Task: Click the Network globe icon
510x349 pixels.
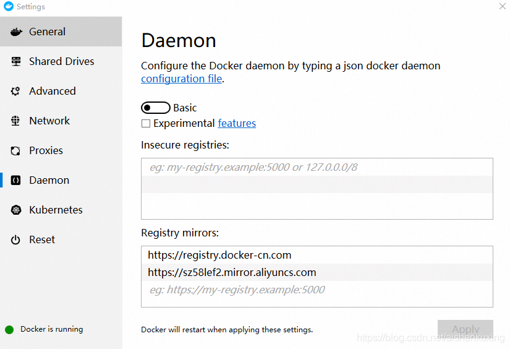Action: click(x=15, y=121)
